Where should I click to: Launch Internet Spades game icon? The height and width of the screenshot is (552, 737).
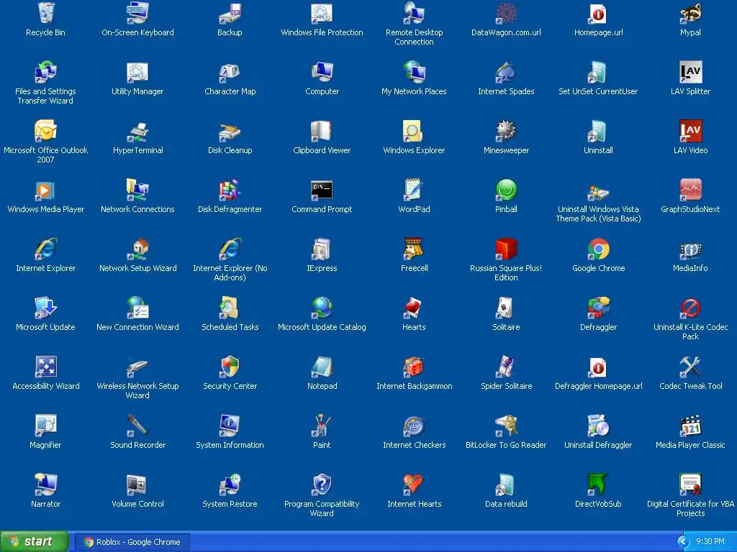pyautogui.click(x=506, y=73)
